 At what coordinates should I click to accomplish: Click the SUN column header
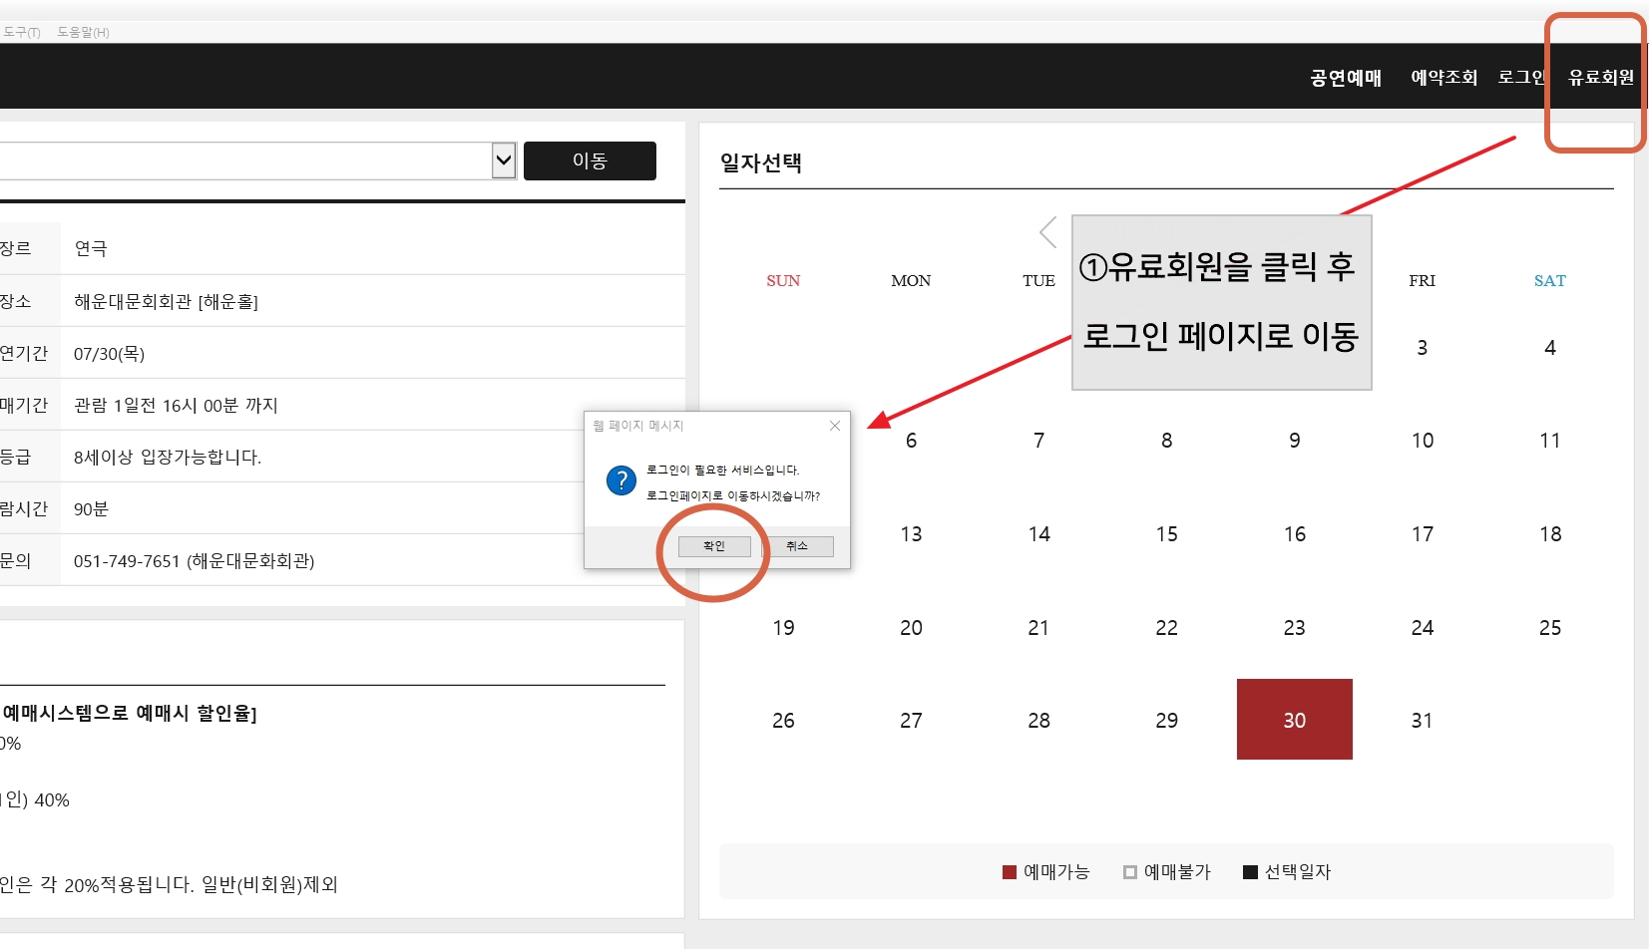point(783,281)
